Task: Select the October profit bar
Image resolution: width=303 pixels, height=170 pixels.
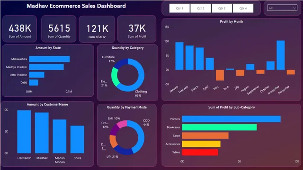Action: click(270, 66)
